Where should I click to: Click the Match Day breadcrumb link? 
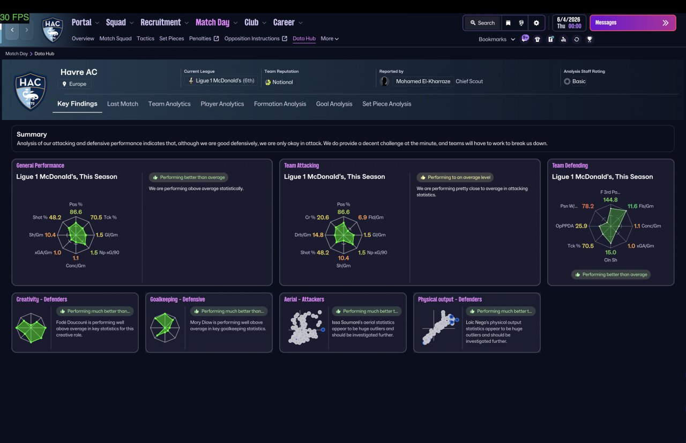click(17, 54)
